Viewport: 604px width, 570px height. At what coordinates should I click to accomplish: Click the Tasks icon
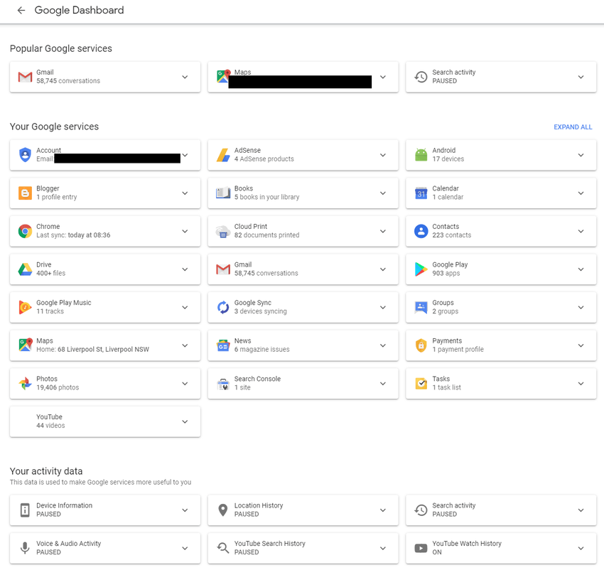(x=421, y=384)
